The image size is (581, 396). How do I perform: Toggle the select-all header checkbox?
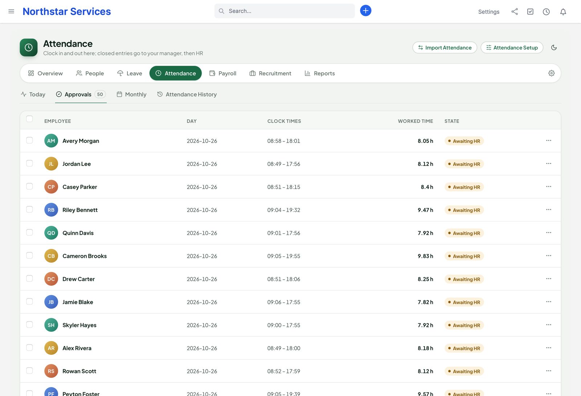(x=29, y=119)
